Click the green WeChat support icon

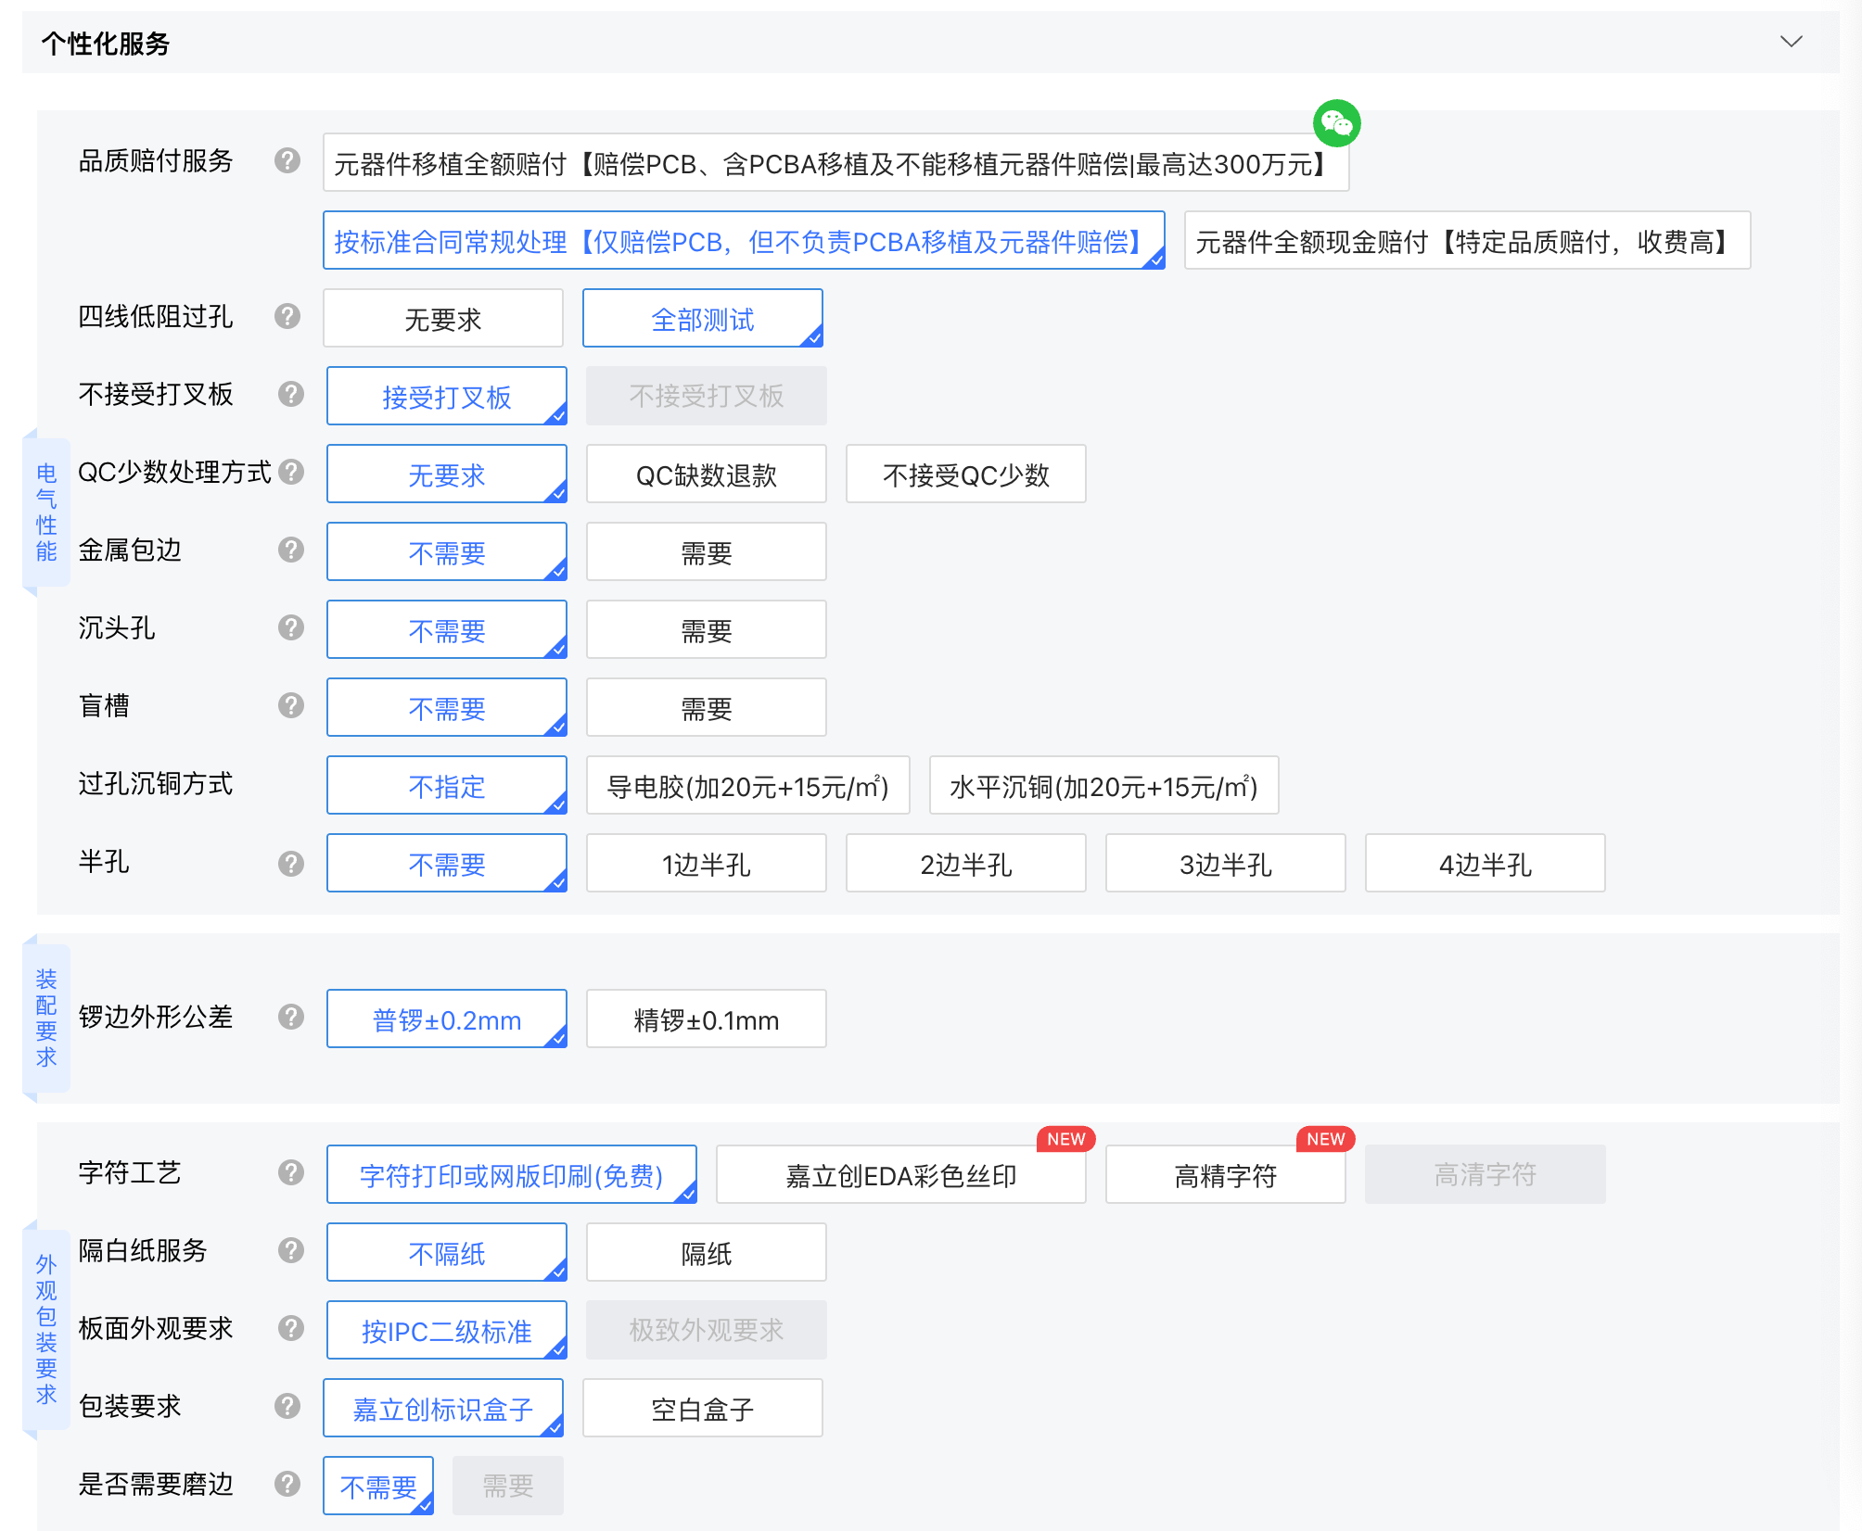click(x=1336, y=123)
